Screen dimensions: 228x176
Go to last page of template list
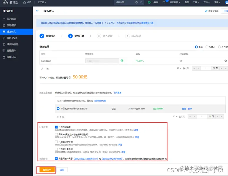click(222, 116)
